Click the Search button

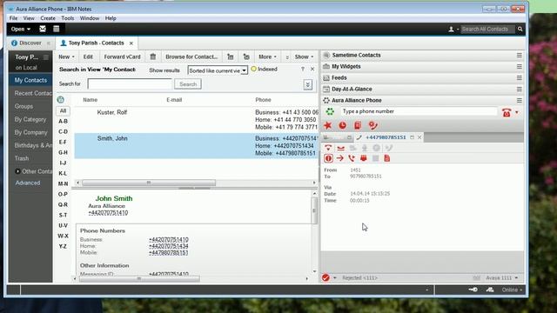188,84
